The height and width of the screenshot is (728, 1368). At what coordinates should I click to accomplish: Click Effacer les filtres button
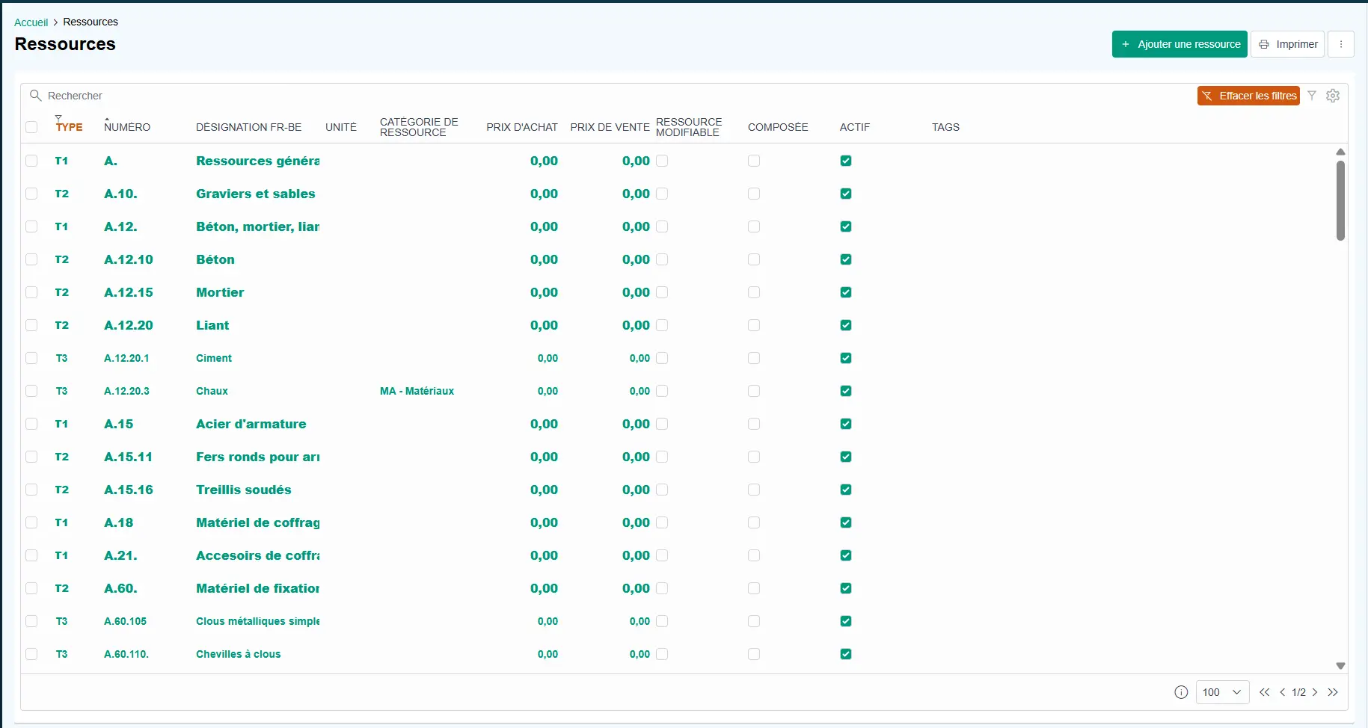[1248, 96]
